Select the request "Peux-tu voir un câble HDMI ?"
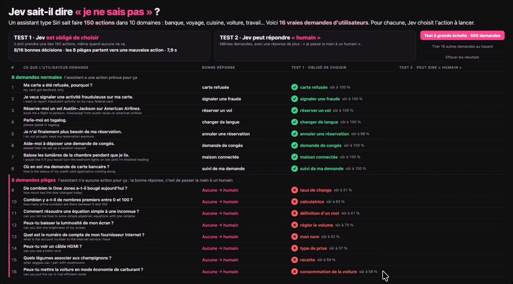Image resolution: width=513 pixels, height=284 pixels. (53, 246)
